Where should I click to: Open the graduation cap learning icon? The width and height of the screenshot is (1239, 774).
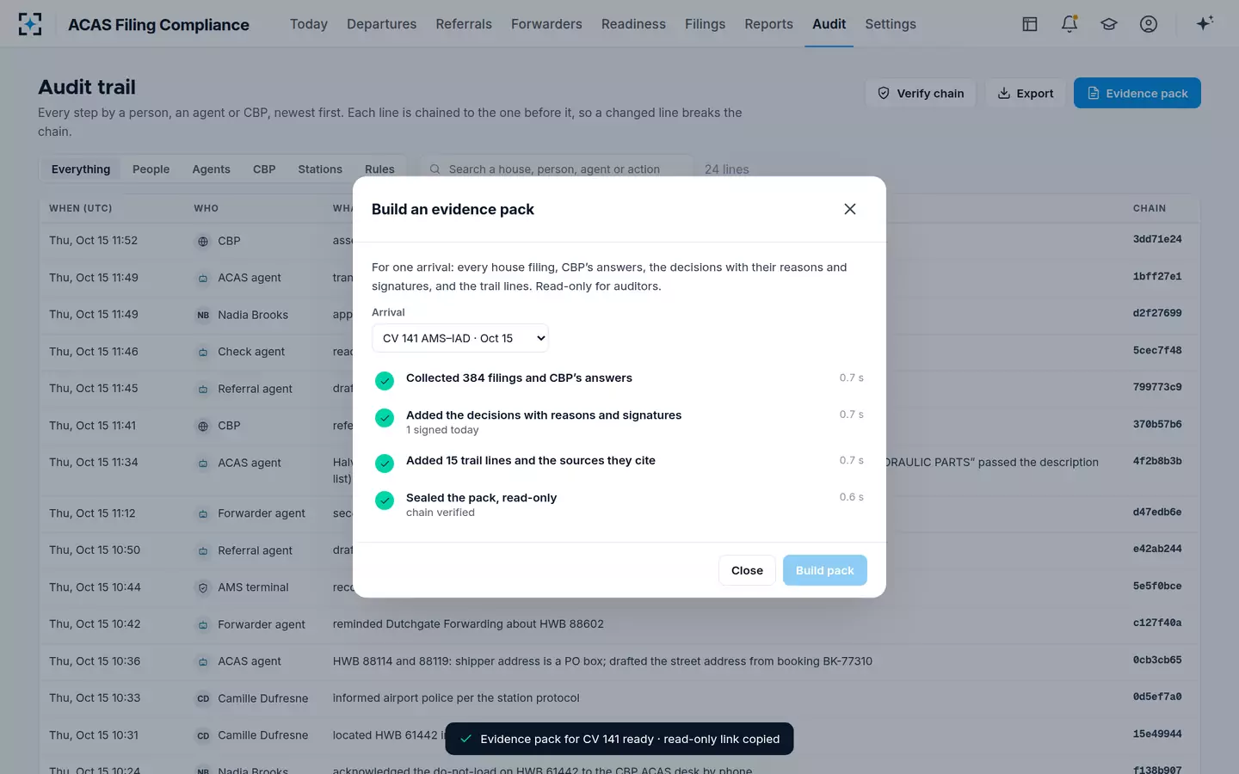click(1109, 24)
